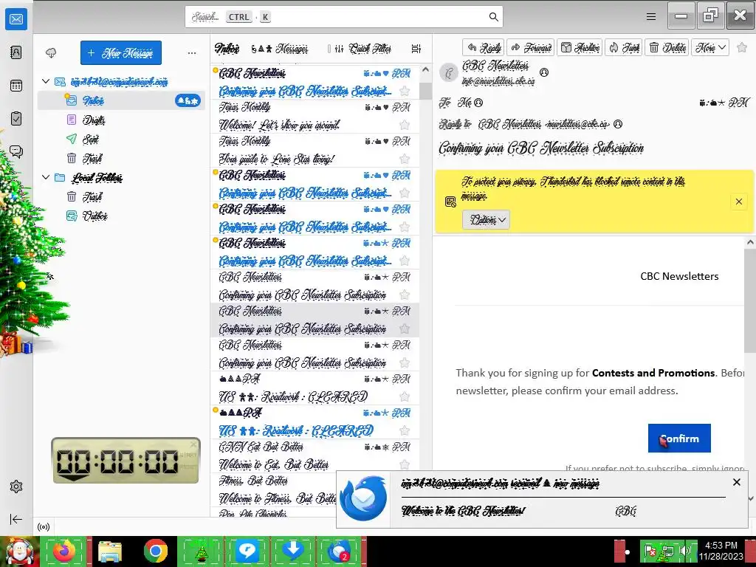Open folder pane options ellipsis menu
This screenshot has width=756, height=567.
192,53
